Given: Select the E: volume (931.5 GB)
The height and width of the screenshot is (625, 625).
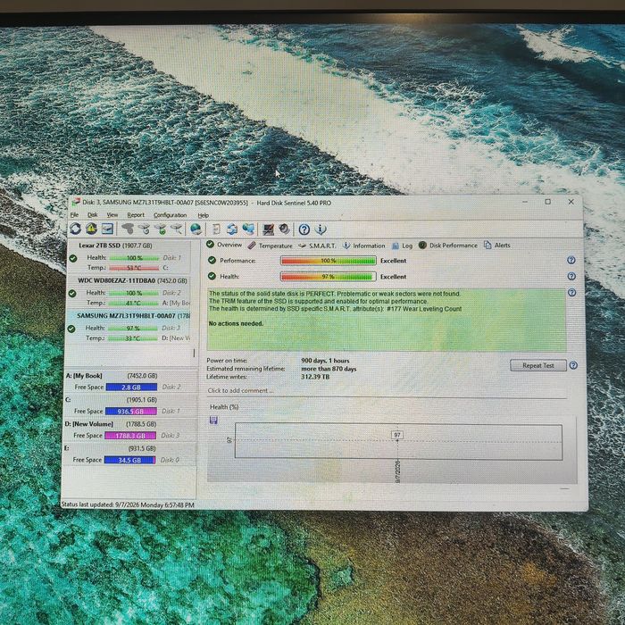Looking at the screenshot, I should pyautogui.click(x=129, y=454).
